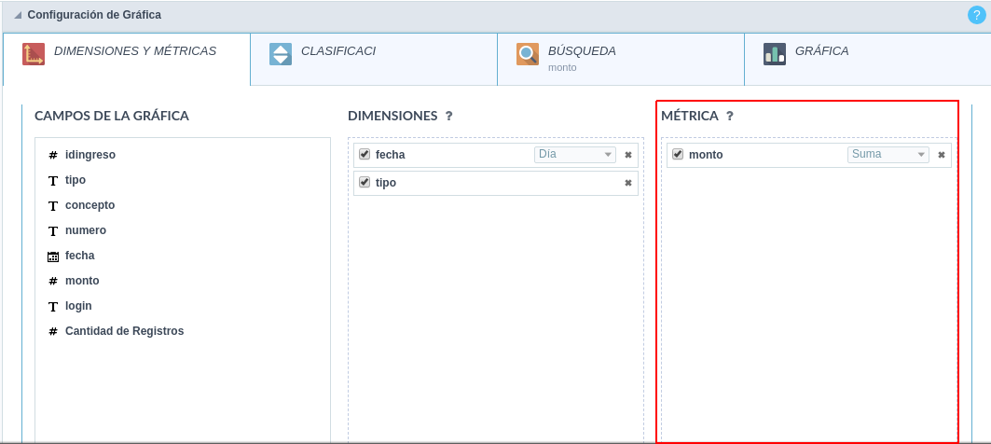The width and height of the screenshot is (991, 444).
Task: Uncheck the fecha dimension checkbox
Action: (365, 154)
